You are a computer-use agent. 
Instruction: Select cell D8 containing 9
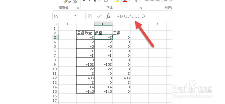point(121,60)
